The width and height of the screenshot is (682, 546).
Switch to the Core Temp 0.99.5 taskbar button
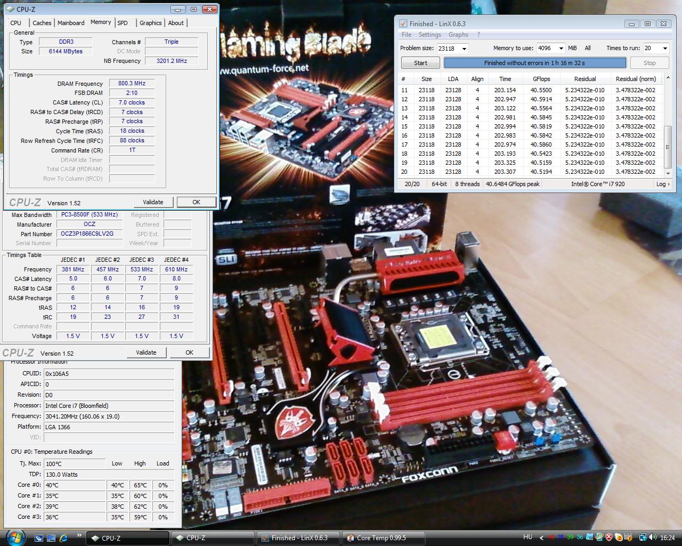384,538
